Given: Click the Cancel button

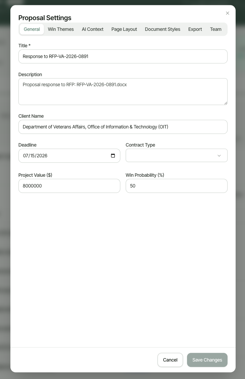Looking at the screenshot, I should coord(170,360).
